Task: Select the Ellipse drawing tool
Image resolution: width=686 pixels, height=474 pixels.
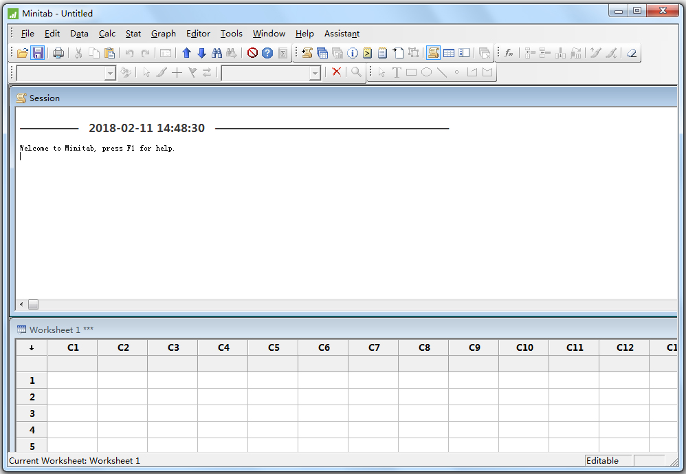Action: click(426, 72)
